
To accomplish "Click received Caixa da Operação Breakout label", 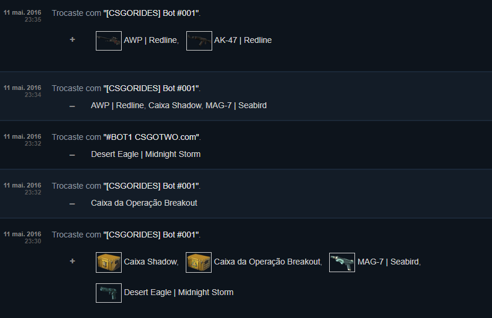I will pos(267,262).
